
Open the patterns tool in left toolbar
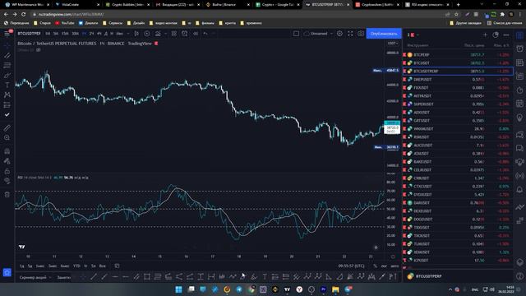(7, 95)
